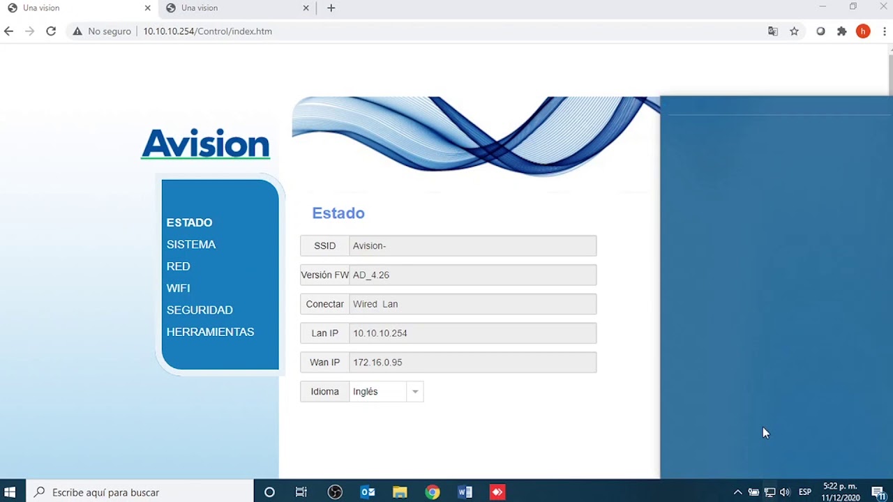Open Word from the taskbar
Viewport: 893px width, 502px height.
465,492
